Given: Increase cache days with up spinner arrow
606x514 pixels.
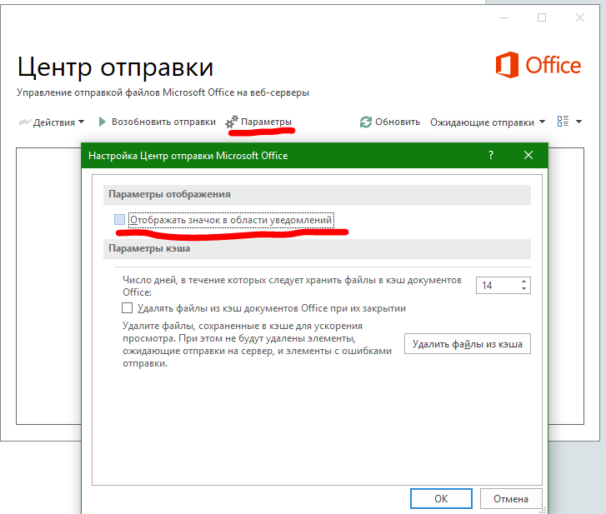Looking at the screenshot, I should point(523,282).
